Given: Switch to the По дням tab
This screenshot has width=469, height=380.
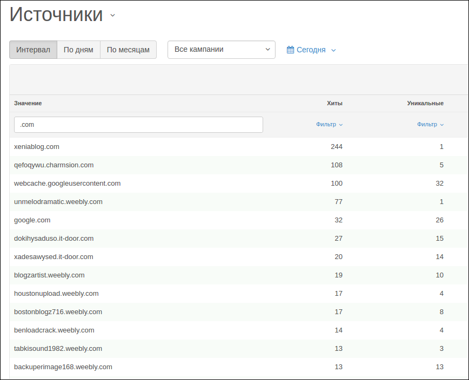Looking at the screenshot, I should [x=78, y=50].
